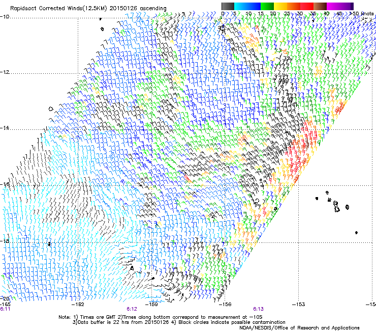Click the purple '6:13' time label
Image resolution: width=376 pixels, height=331 pixels.
coord(258,309)
